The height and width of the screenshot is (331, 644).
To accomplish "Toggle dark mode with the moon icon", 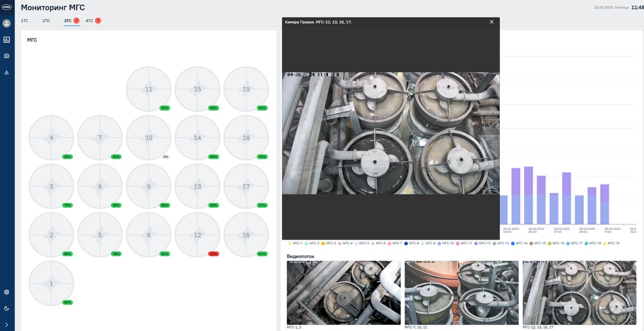I will pyautogui.click(x=6, y=308).
